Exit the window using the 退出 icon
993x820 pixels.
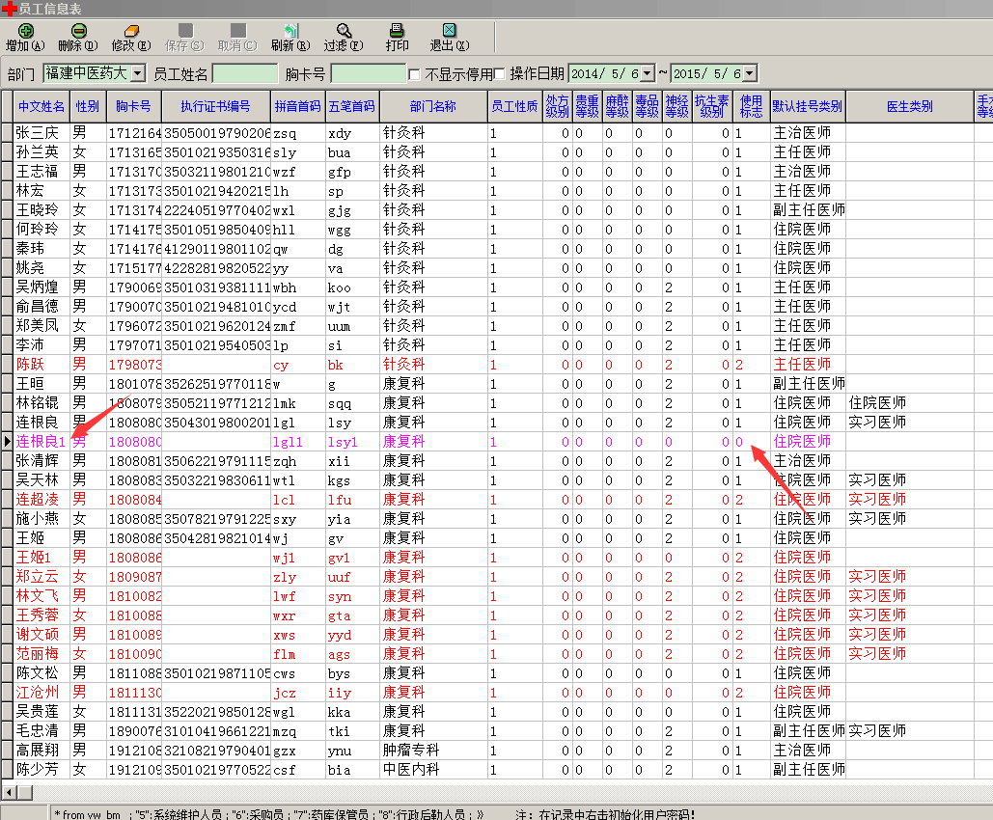(x=449, y=32)
